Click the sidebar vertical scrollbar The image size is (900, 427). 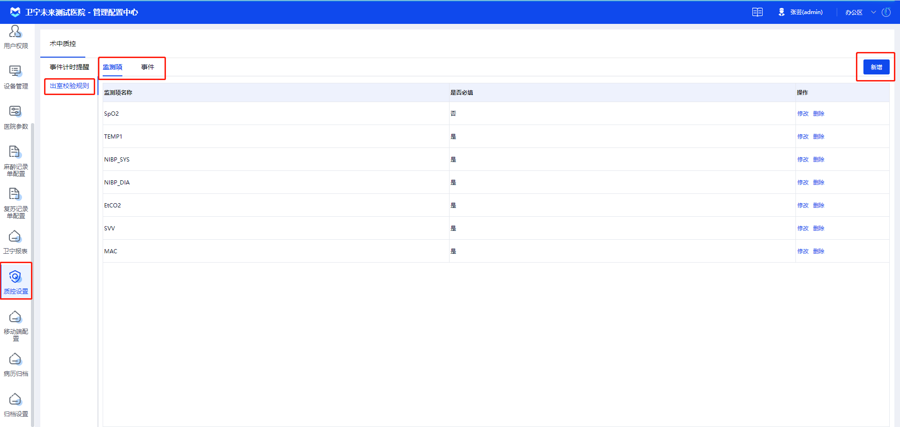(x=32, y=274)
